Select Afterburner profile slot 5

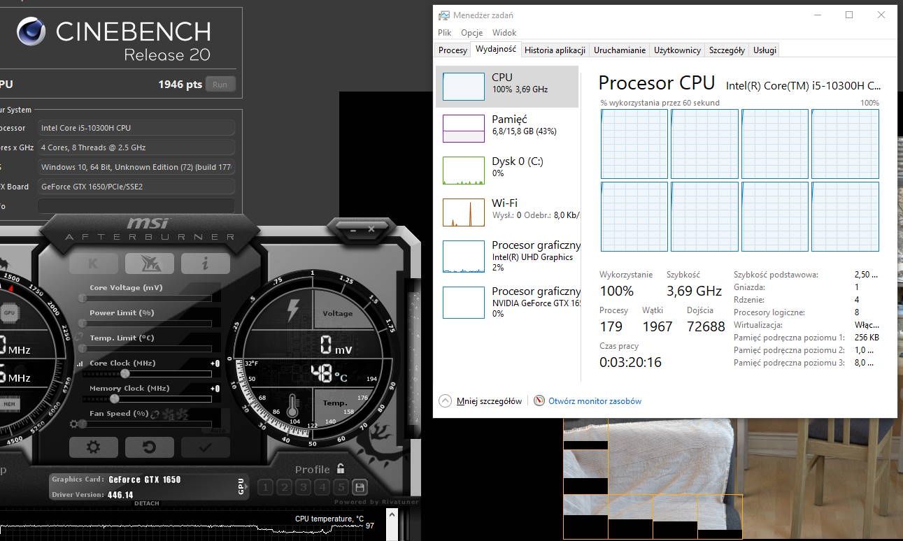coord(341,487)
